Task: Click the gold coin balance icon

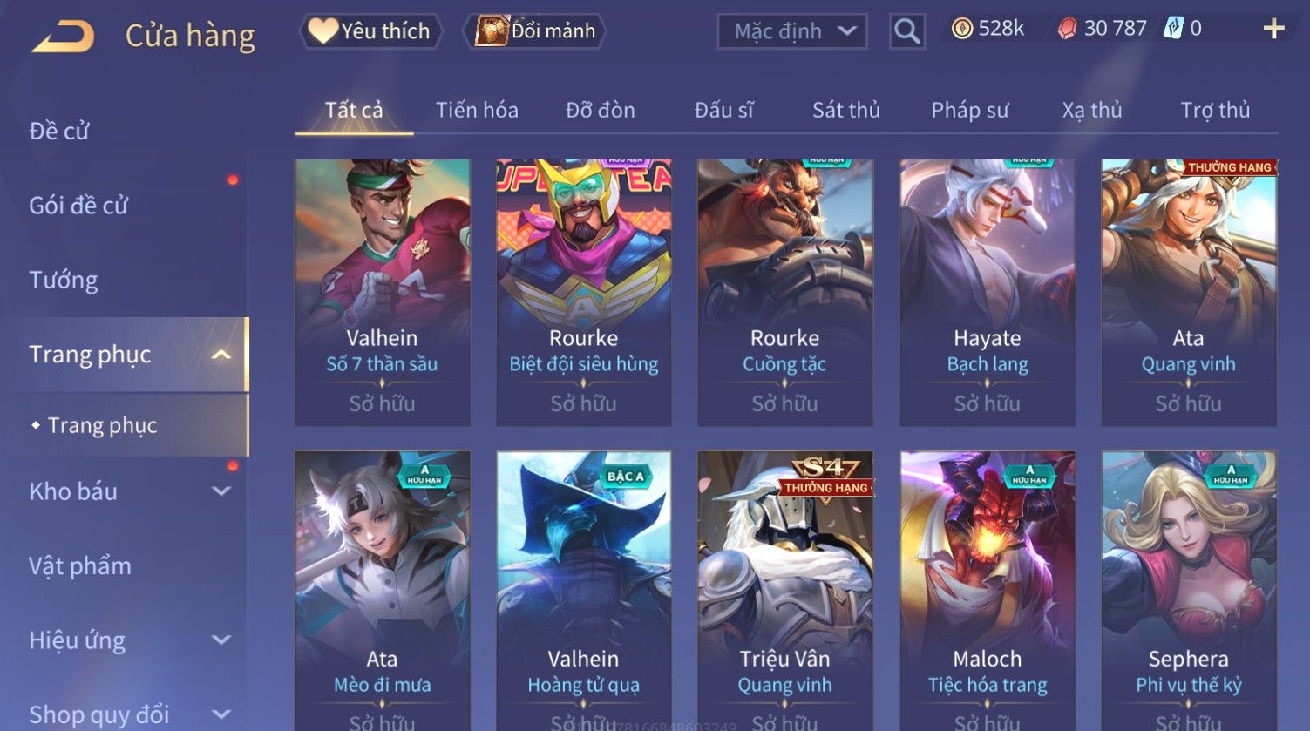Action: click(x=961, y=29)
